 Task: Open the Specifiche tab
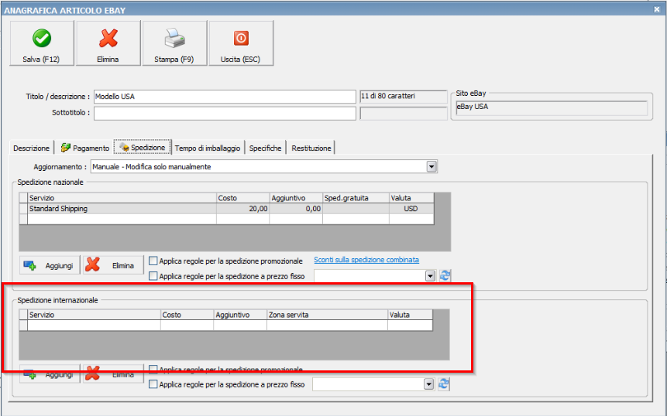coord(266,148)
